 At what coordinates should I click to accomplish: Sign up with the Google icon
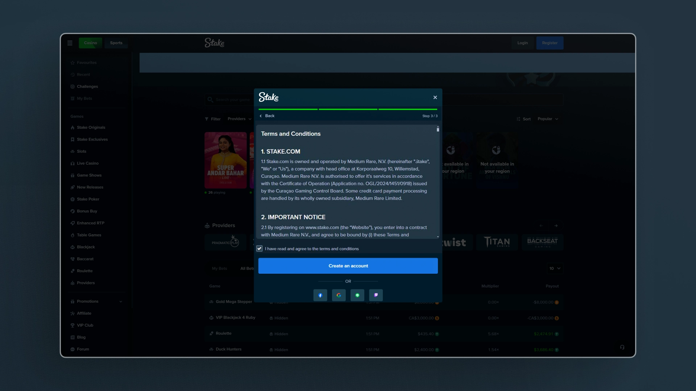339,295
